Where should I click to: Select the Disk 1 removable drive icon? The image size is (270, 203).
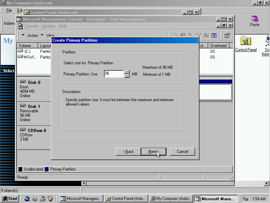[23, 106]
